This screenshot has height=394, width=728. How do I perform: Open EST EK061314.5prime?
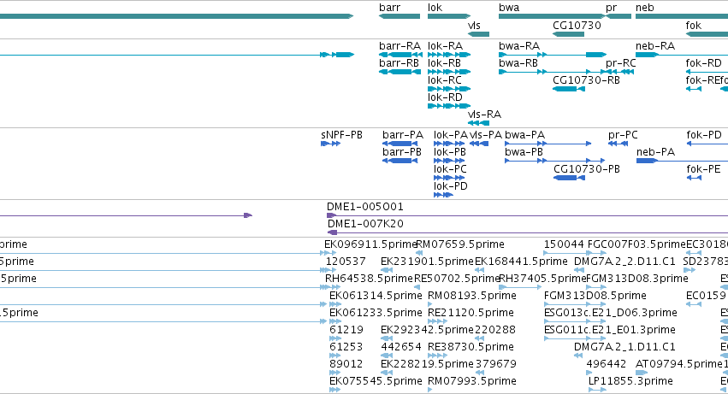click(x=335, y=304)
